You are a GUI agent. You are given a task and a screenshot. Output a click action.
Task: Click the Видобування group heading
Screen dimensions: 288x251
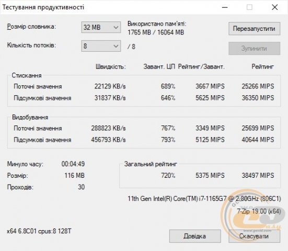point(30,117)
